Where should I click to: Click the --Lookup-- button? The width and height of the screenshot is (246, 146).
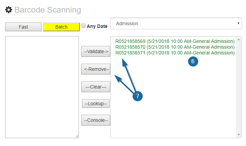96,103
